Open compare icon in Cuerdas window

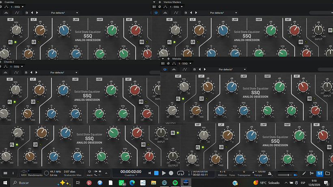pyautogui.click(x=6, y=13)
